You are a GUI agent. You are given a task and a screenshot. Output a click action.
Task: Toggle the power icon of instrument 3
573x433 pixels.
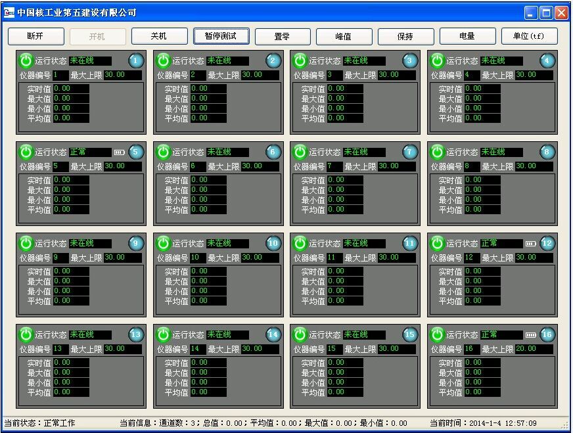click(x=300, y=60)
